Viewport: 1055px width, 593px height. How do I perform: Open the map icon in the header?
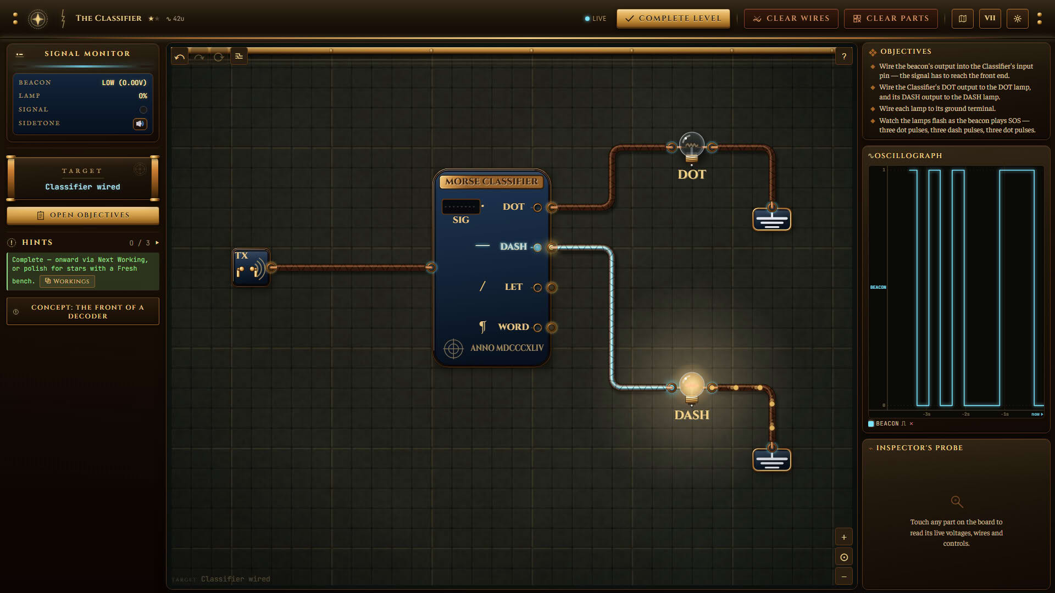tap(963, 19)
